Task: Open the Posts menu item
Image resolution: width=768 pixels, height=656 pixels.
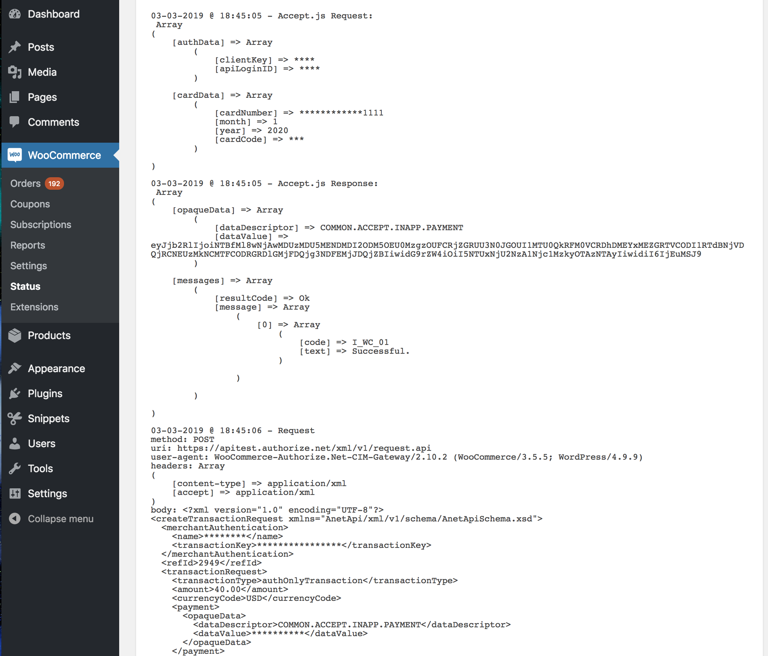Action: (41, 47)
